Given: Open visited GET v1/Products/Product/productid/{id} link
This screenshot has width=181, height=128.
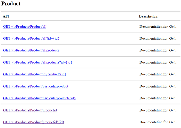Looking at the screenshot, I should click(34, 122).
